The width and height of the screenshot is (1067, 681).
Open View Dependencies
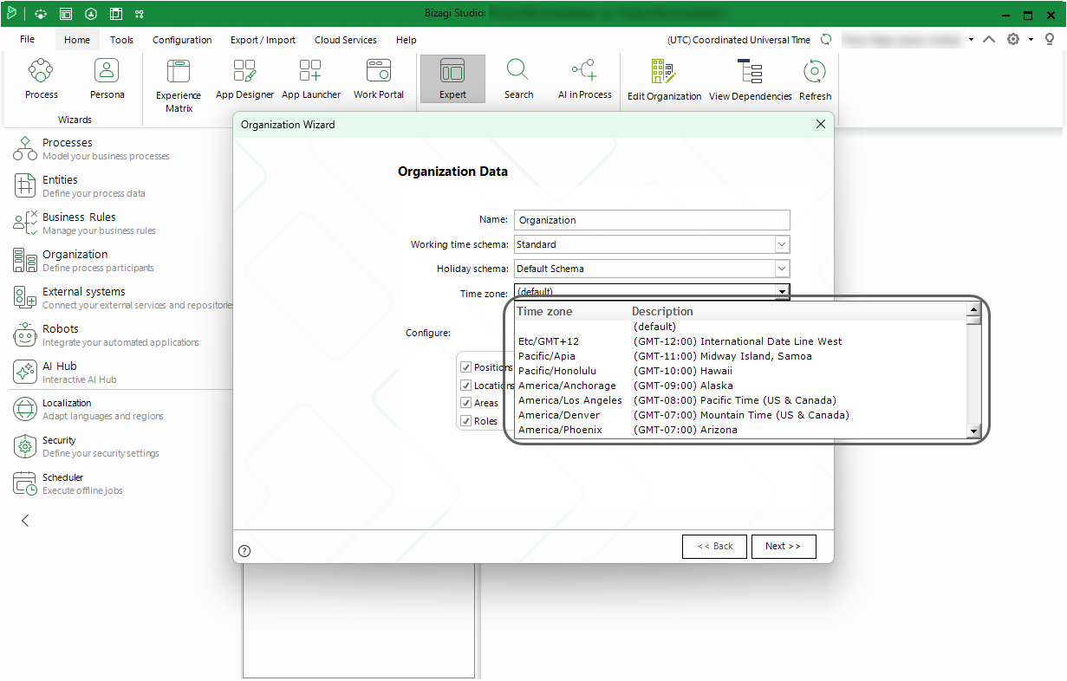(750, 80)
